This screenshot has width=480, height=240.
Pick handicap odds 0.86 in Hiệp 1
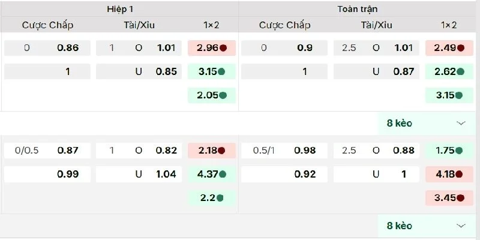[68, 49]
